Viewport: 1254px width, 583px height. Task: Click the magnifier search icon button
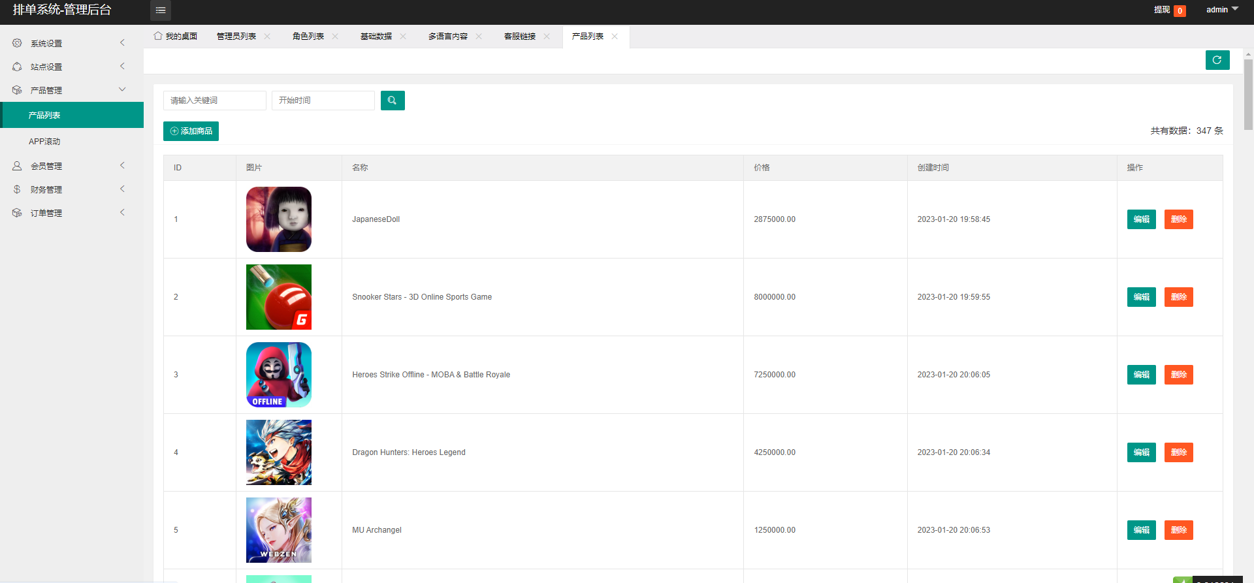(x=392, y=101)
